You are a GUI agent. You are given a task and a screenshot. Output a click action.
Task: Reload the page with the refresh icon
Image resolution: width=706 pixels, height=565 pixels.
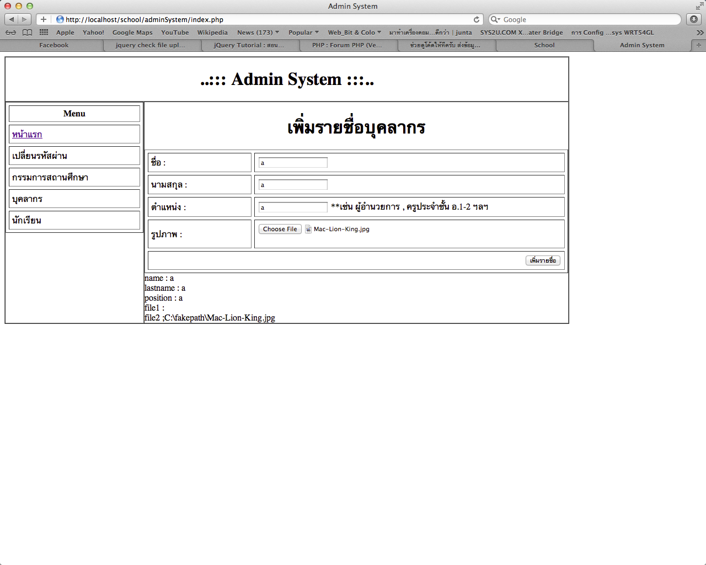[477, 19]
